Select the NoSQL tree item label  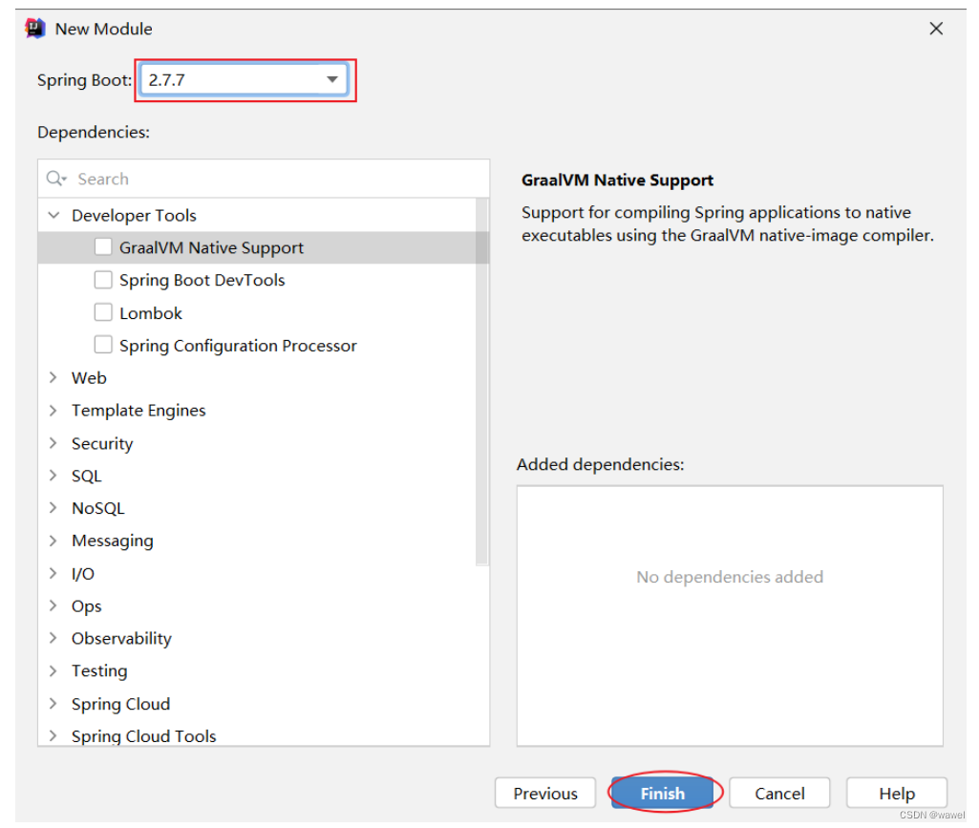click(98, 508)
